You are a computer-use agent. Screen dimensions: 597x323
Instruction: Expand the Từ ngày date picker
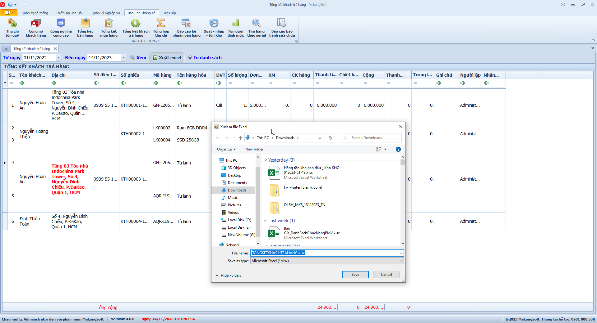click(x=58, y=58)
